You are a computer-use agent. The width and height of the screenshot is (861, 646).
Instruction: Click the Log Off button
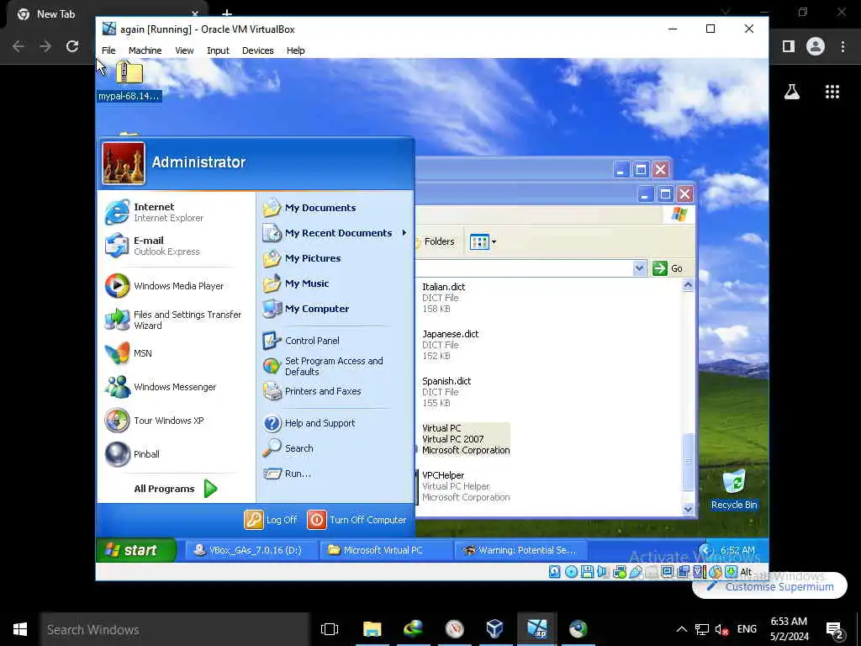[x=271, y=520]
